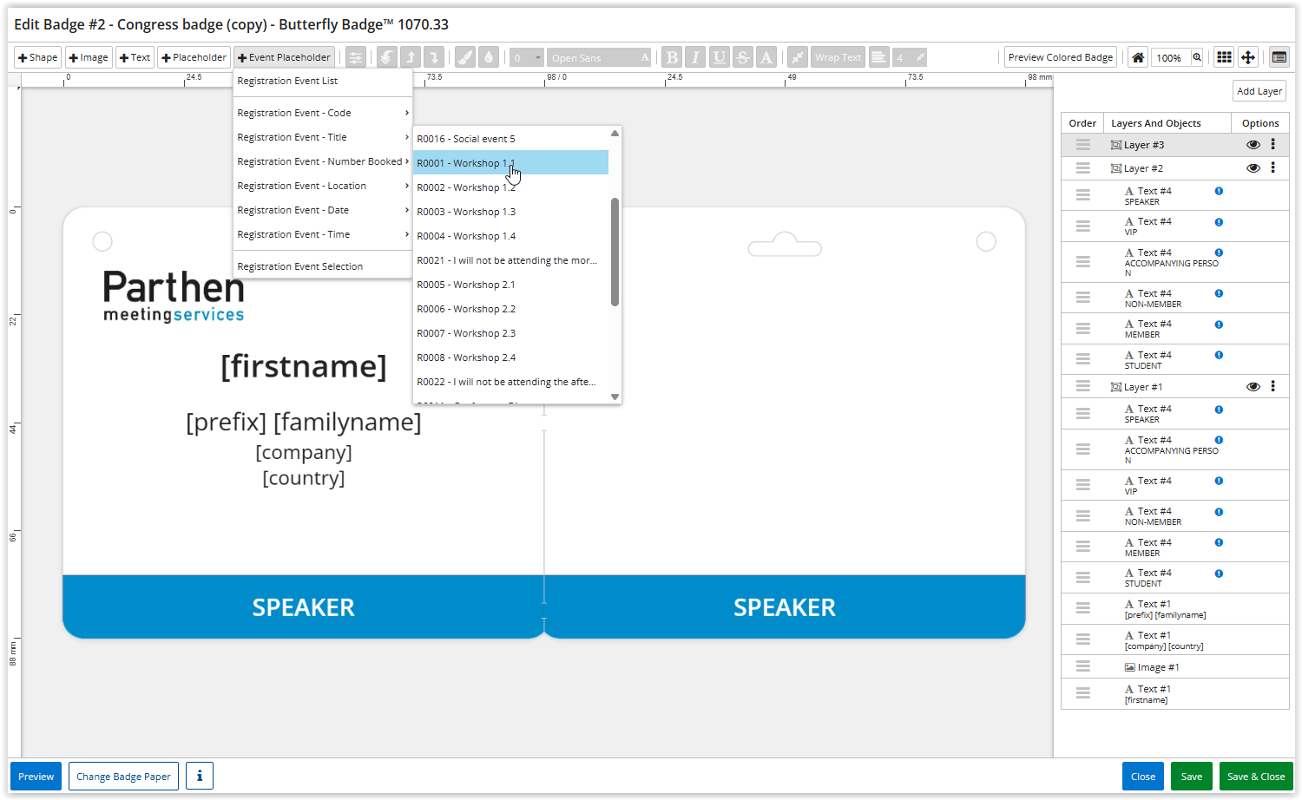This screenshot has width=1302, height=800.
Task: Open the info button at bottom left
Action: point(199,776)
